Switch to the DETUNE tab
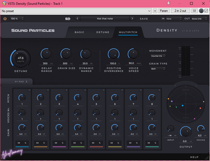Viewport: 210px width, 161px height. click(103, 32)
